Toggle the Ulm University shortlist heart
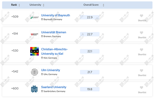Viewport: 154px width, 98px height. click(141, 71)
